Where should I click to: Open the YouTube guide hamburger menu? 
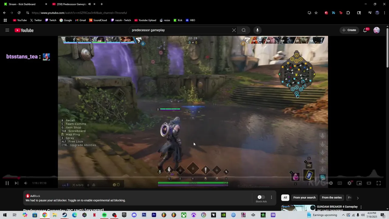[7, 30]
